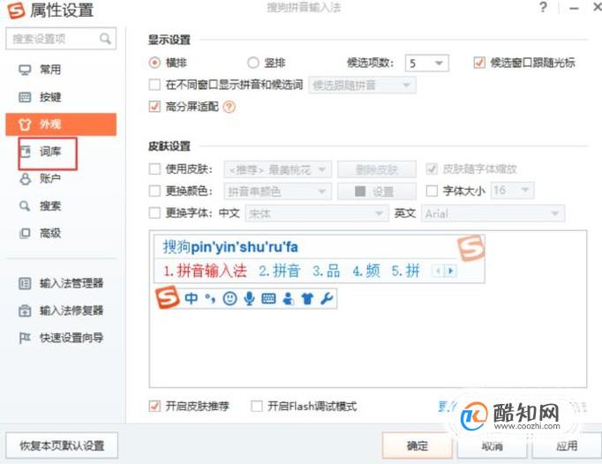Screen dimensions: 602x464
Task: Click the 恢复本页默认设置 button
Action: pos(62,445)
